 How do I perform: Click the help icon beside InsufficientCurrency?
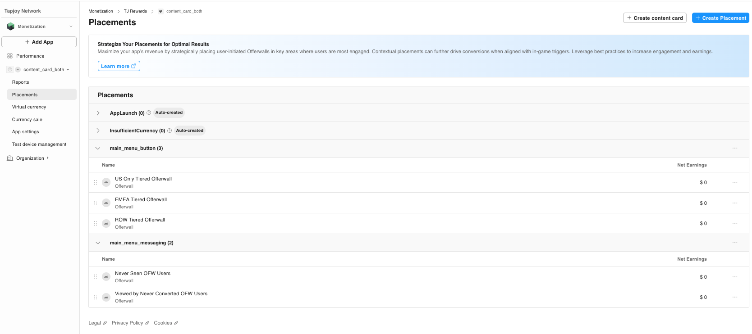[x=170, y=131]
